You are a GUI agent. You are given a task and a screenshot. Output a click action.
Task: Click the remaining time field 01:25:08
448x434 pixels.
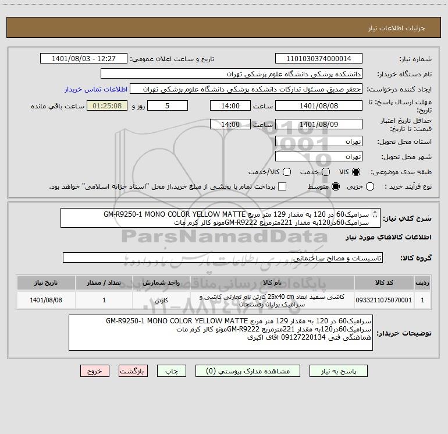point(107,105)
